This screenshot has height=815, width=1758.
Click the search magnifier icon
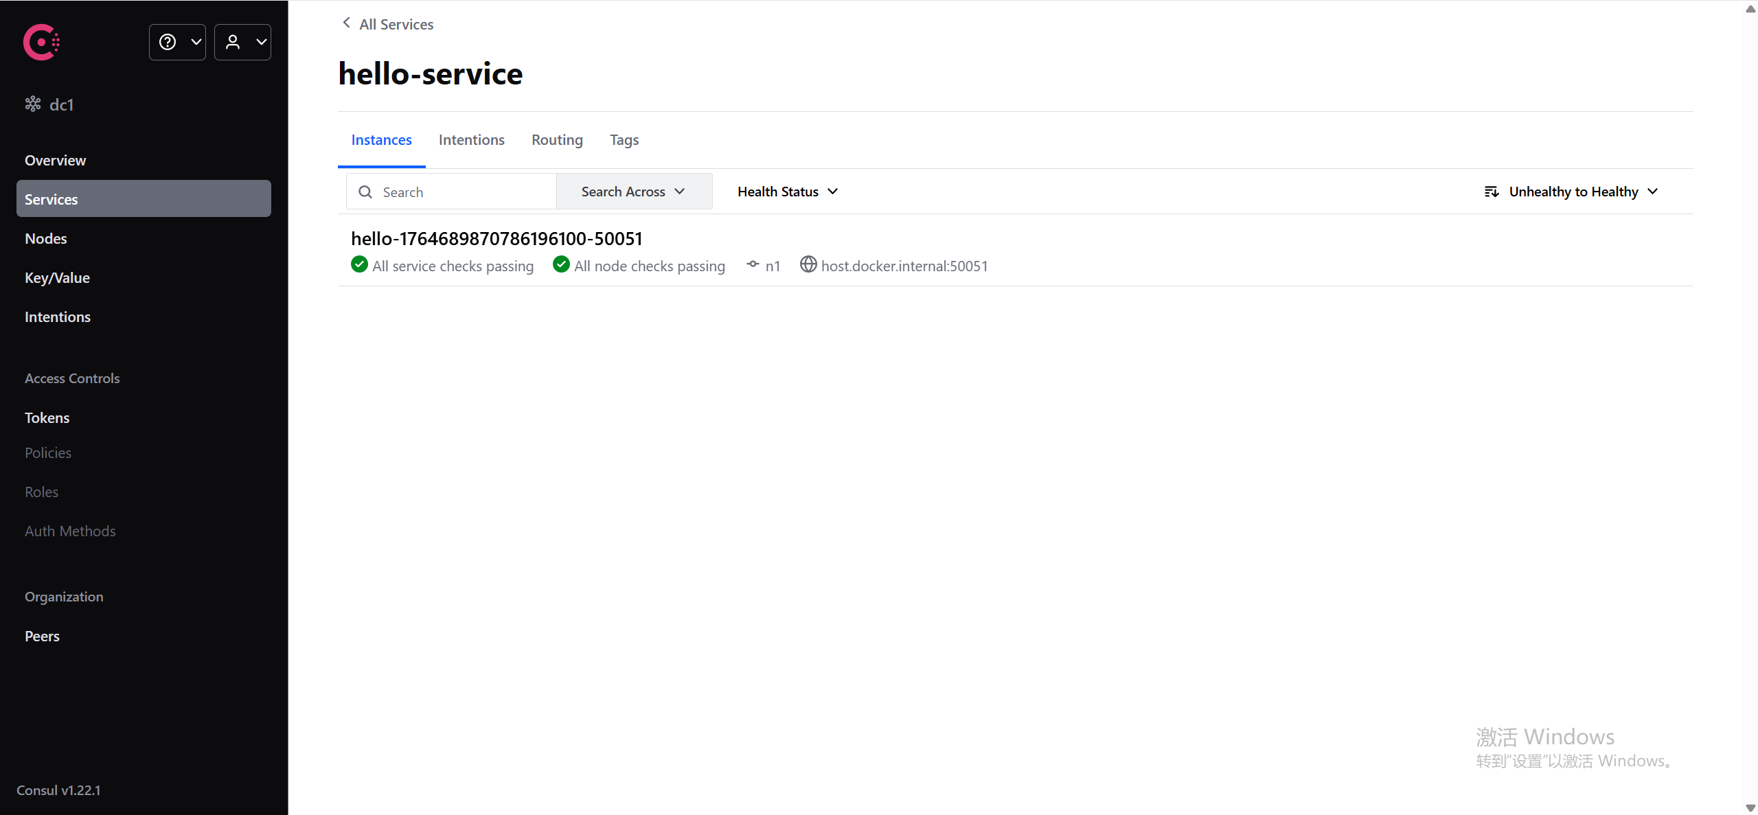click(365, 192)
